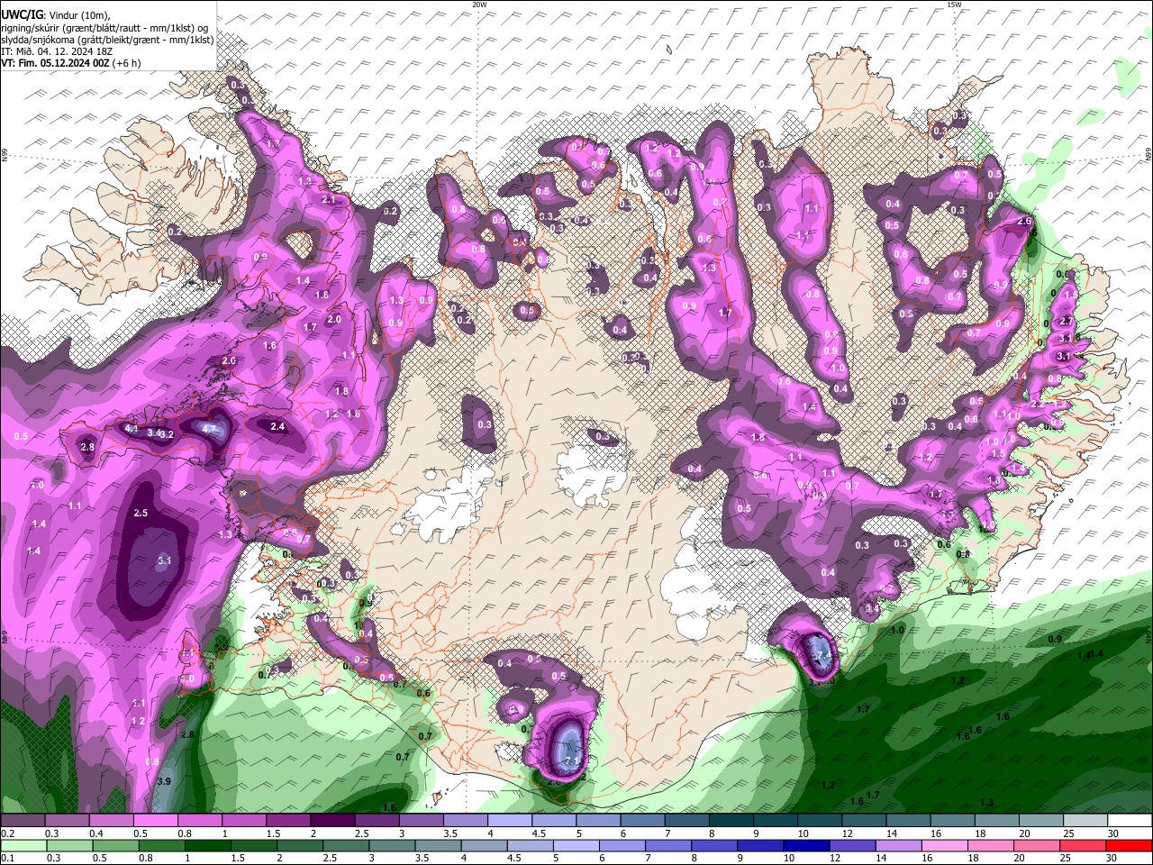Click the '2.6' value on the northeast coast
Screen dimensions: 1153x865
pos(1024,221)
